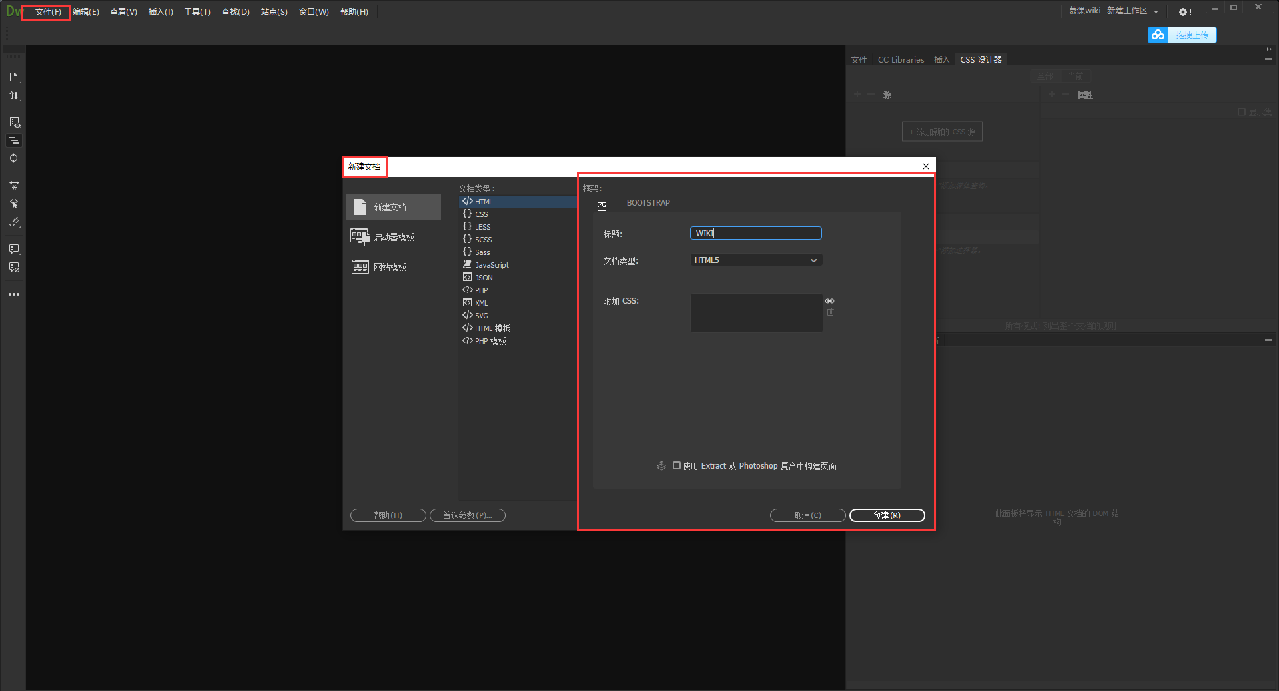Select HTML 模板 document type
Screen dimensions: 1279x691
518,328
